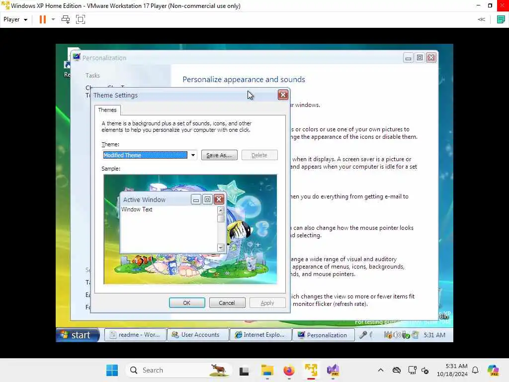Switch to readme - WordPad taskbar item
Image resolution: width=509 pixels, height=382 pixels.
point(135,335)
